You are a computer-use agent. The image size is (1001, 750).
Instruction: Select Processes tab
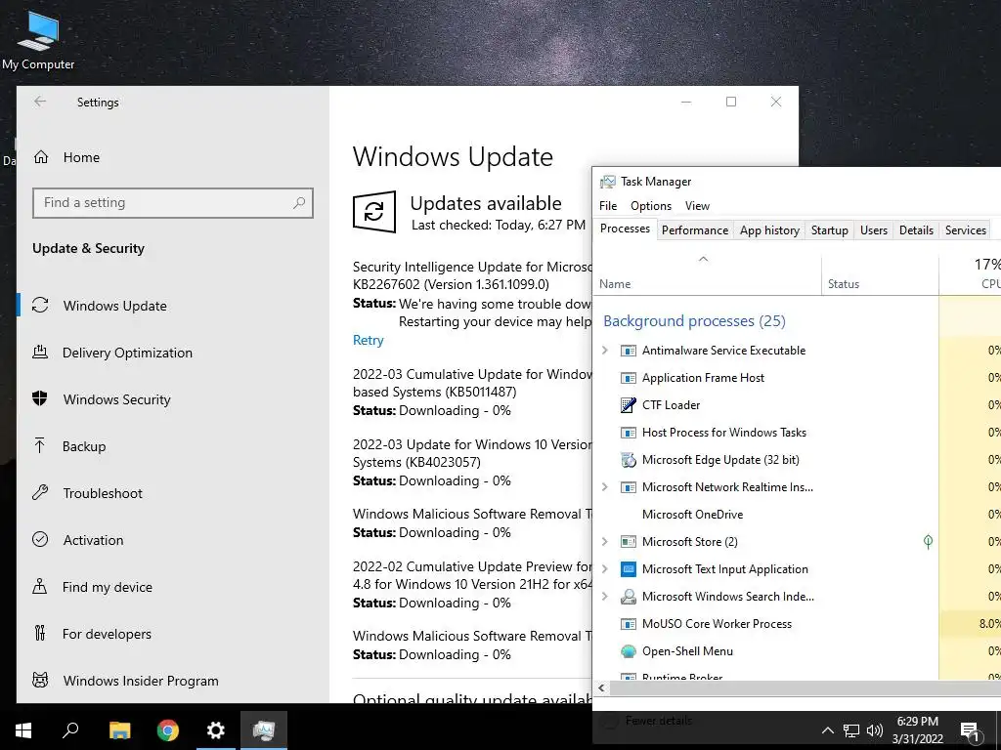tap(625, 229)
